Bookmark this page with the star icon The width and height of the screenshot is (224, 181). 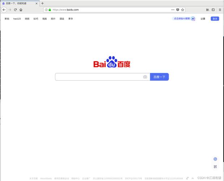coord(182,10)
